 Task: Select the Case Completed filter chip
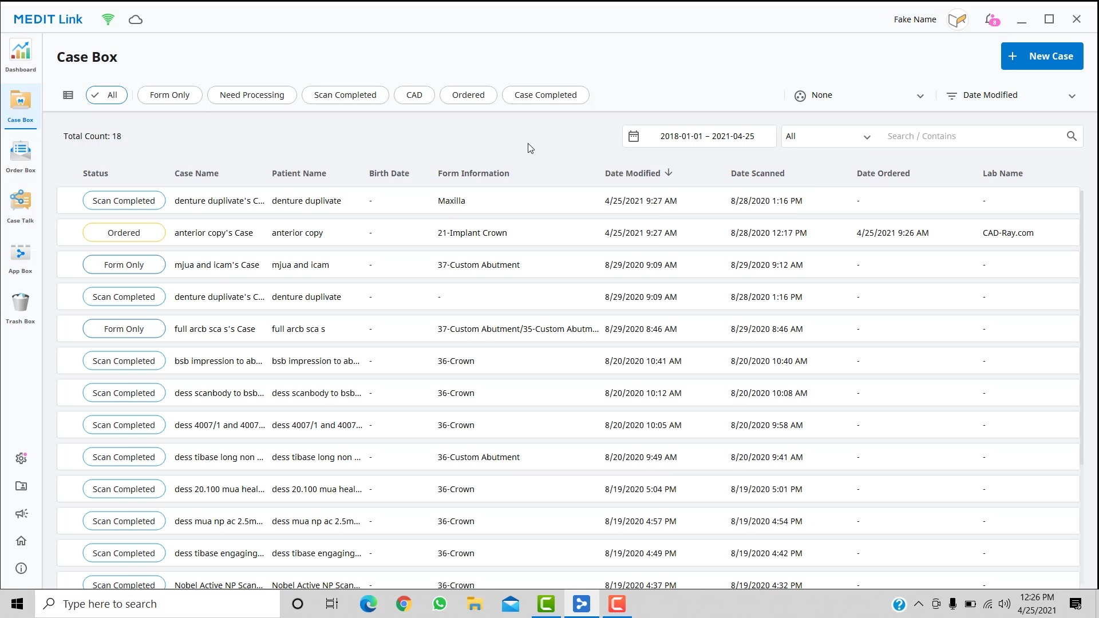pyautogui.click(x=545, y=95)
